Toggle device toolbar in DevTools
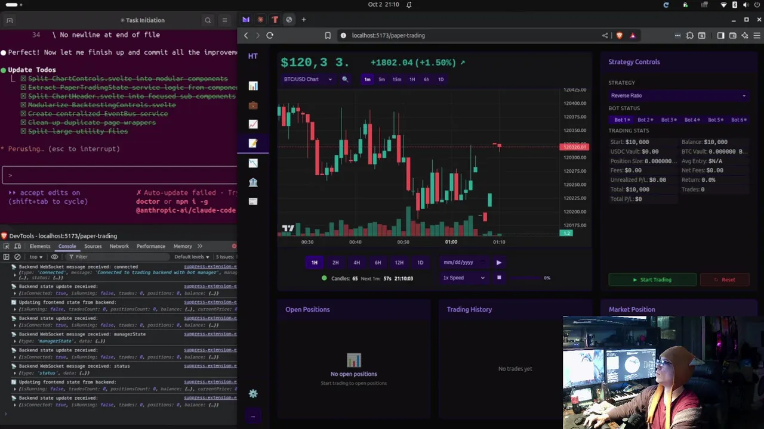 pyautogui.click(x=18, y=246)
